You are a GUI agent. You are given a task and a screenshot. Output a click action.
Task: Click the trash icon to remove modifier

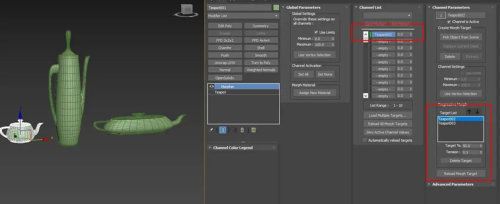(x=242, y=130)
